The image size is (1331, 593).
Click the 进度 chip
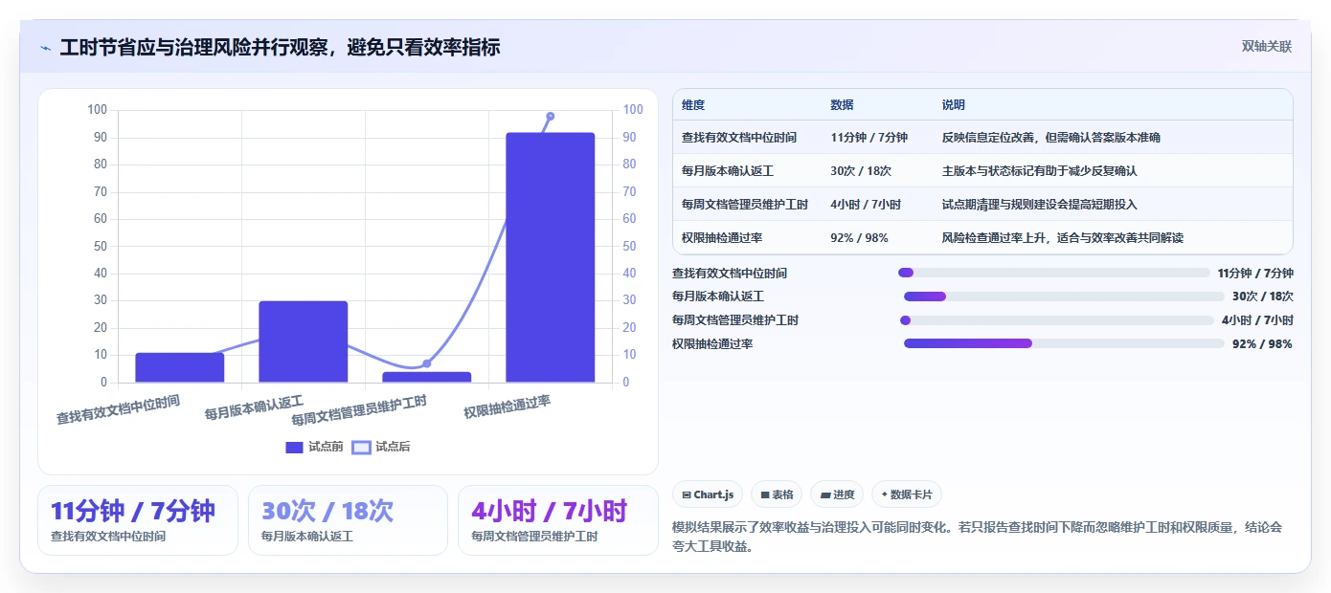click(x=837, y=494)
